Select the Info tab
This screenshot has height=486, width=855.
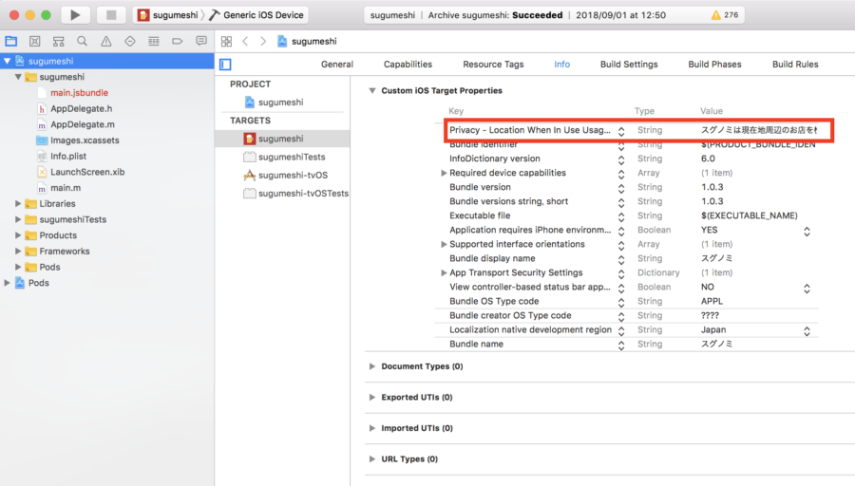click(x=561, y=65)
